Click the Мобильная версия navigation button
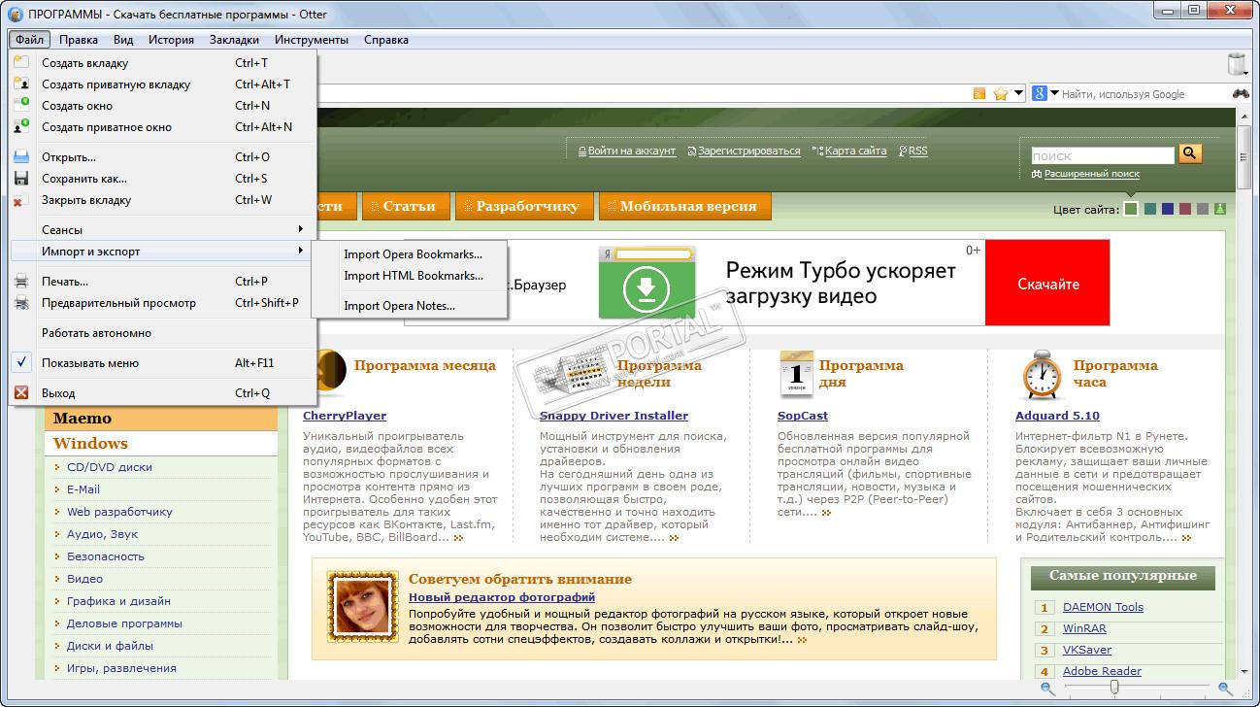Screen dimensions: 1260x707 [x=684, y=206]
